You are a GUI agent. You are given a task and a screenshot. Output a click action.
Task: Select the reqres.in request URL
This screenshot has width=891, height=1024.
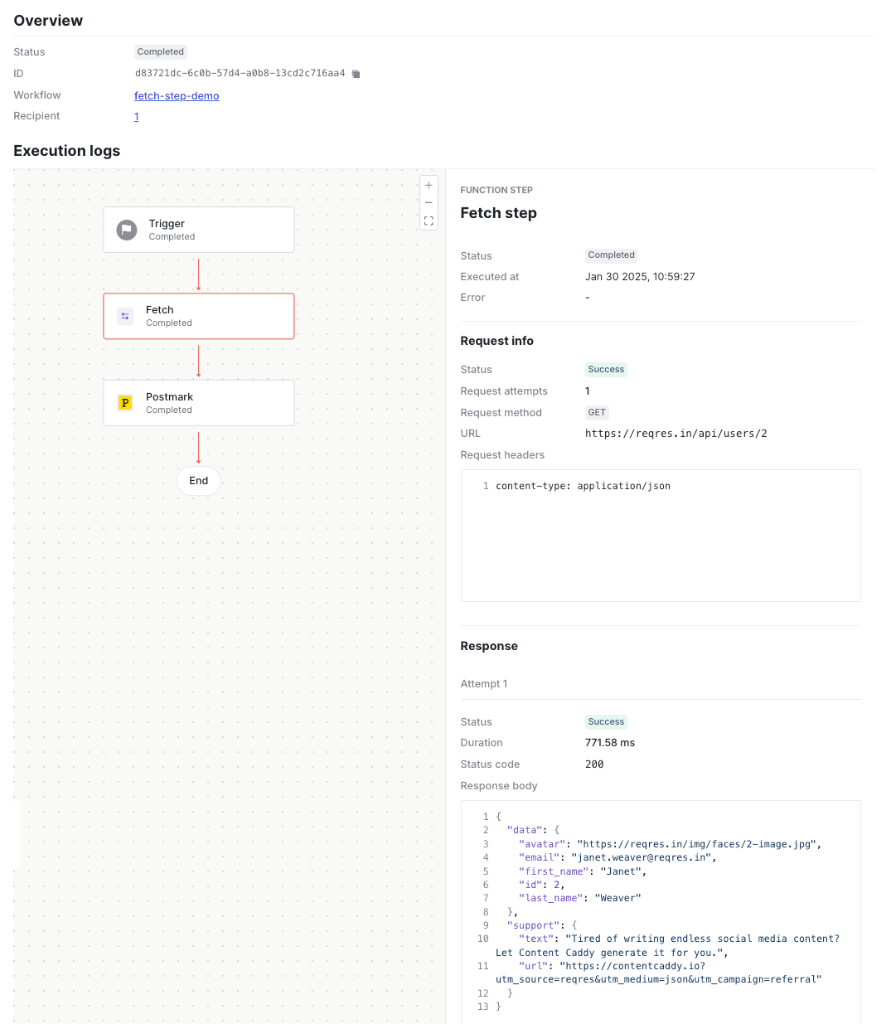[x=676, y=433]
